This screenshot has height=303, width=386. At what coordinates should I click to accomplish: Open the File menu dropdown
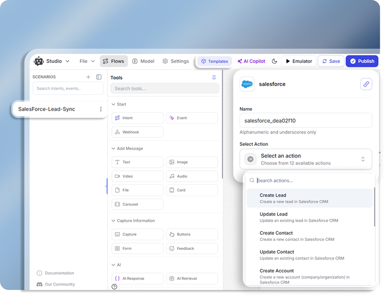pyautogui.click(x=87, y=61)
